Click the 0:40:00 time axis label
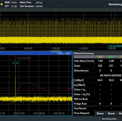Viewport: 122px width, 121px height. click(x=28, y=48)
